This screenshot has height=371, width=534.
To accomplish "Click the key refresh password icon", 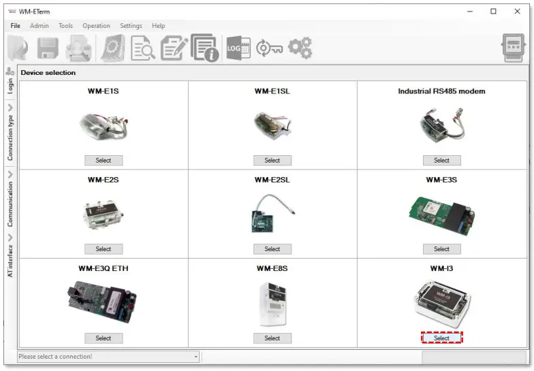I will pos(269,48).
